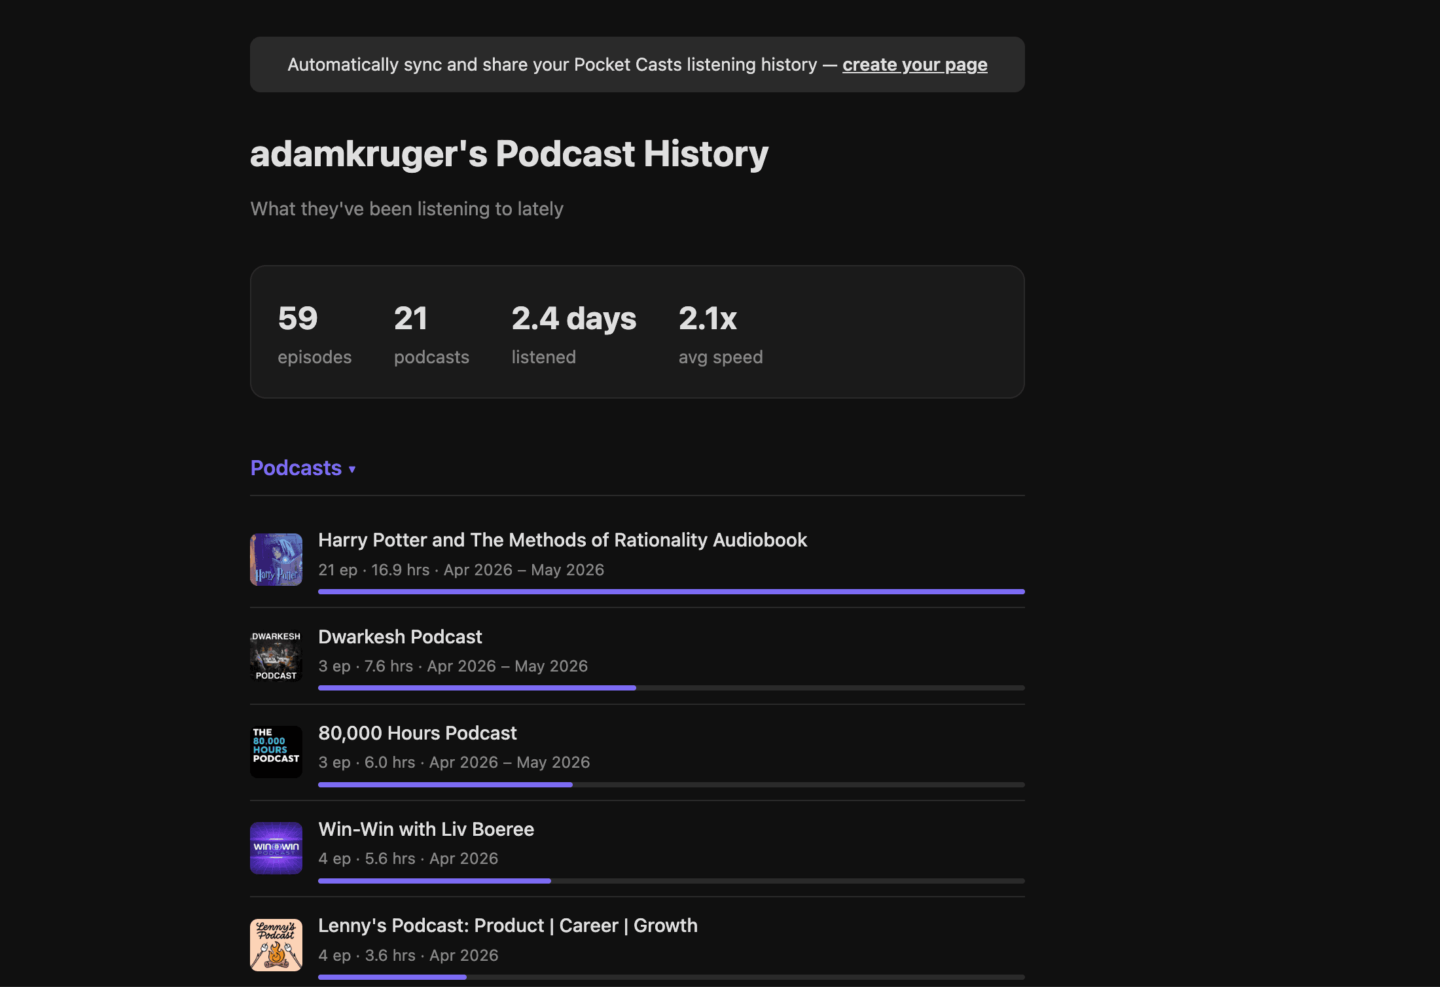This screenshot has width=1440, height=987.
Task: Open Lenny's Podcast: Product | Career | Growth
Action: [508, 925]
